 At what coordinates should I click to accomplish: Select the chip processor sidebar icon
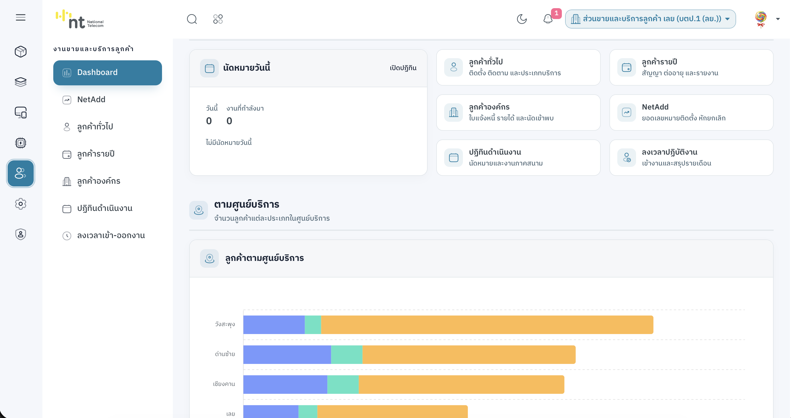(x=21, y=143)
